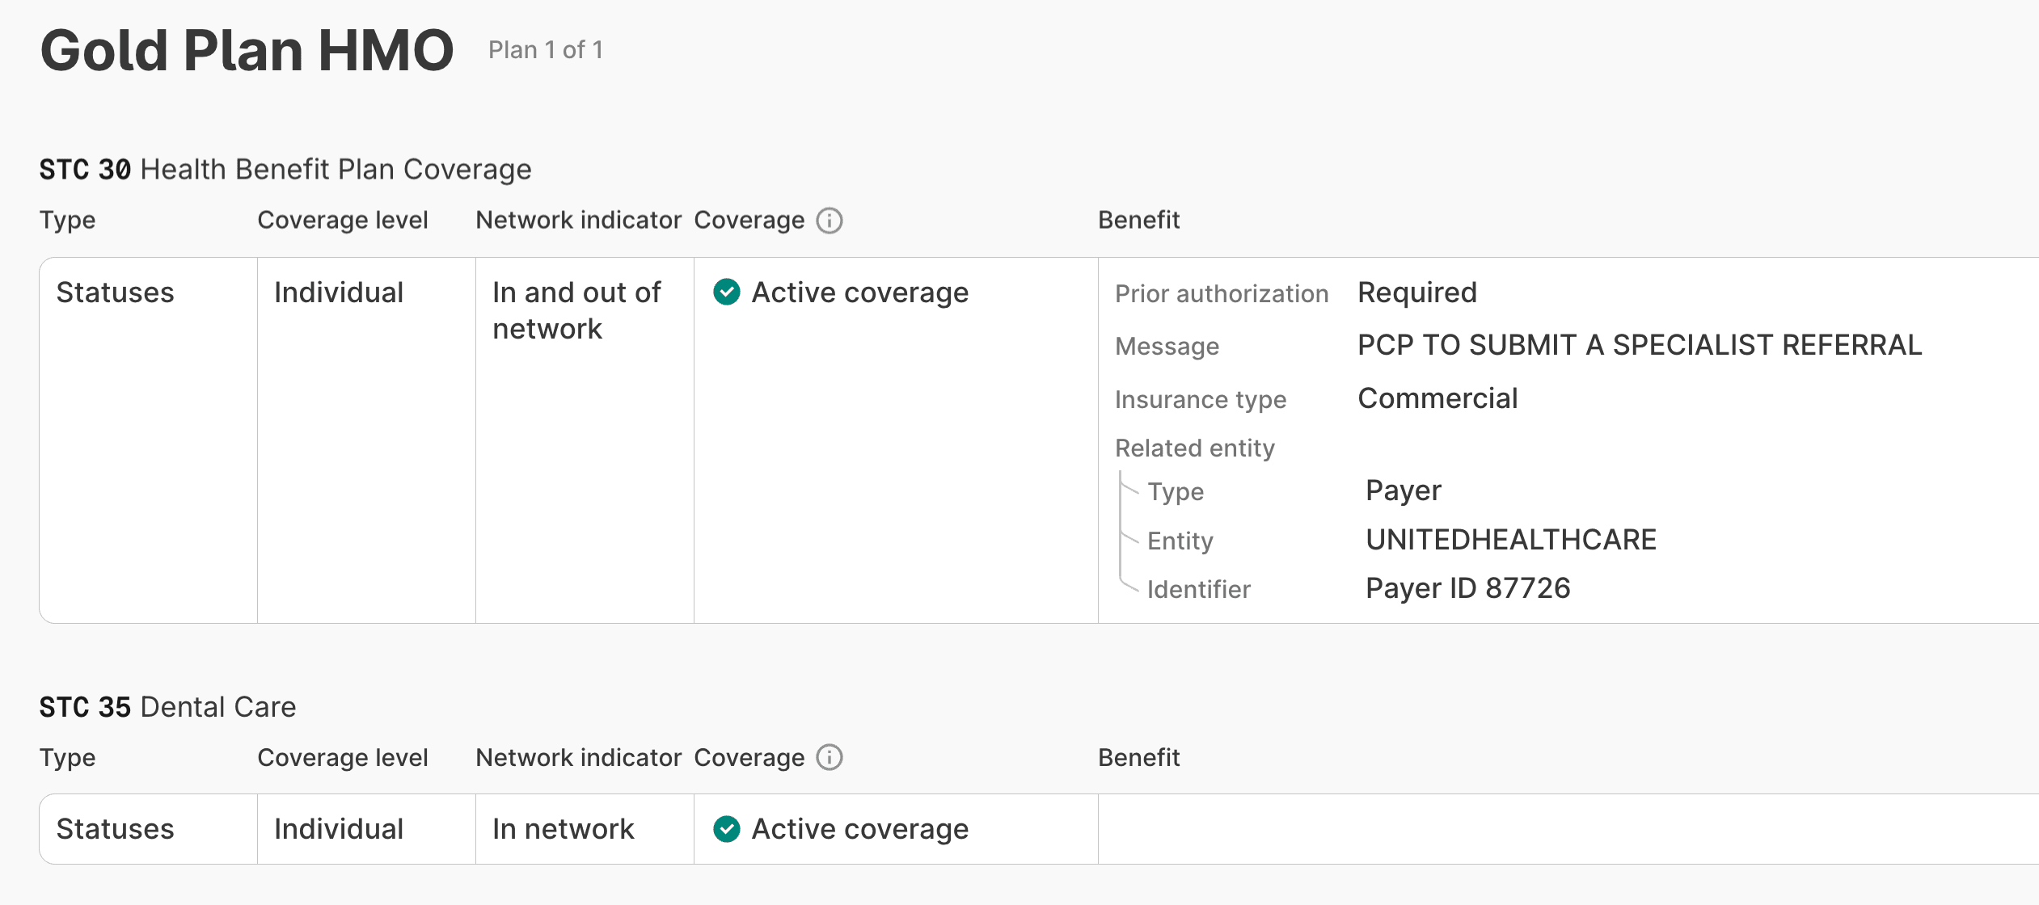Click Coverage info icon in STC 30 table
This screenshot has height=905, width=2039.
[829, 221]
